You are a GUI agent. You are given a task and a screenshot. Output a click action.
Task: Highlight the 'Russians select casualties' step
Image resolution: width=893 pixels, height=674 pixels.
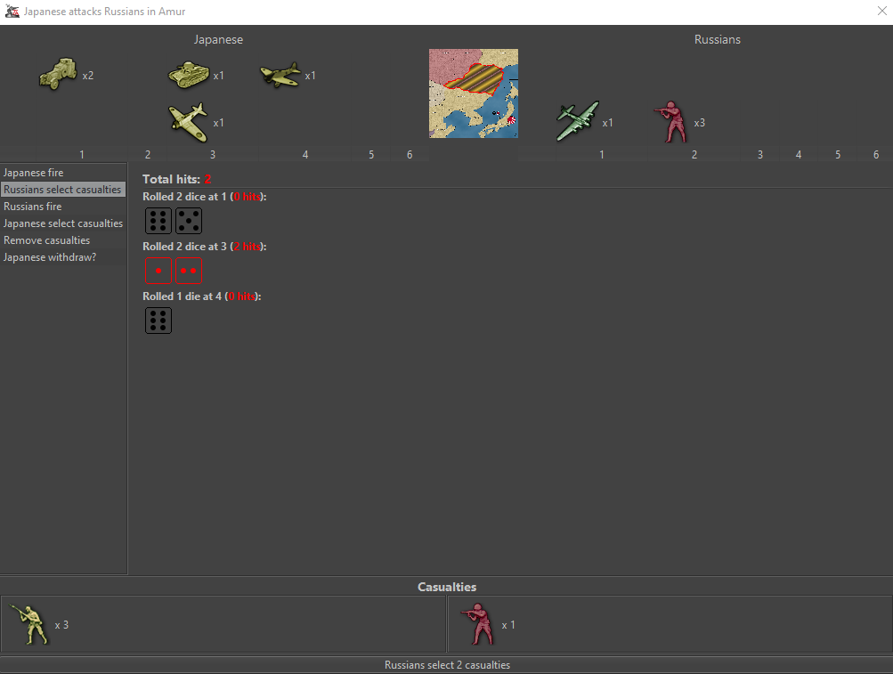62,190
